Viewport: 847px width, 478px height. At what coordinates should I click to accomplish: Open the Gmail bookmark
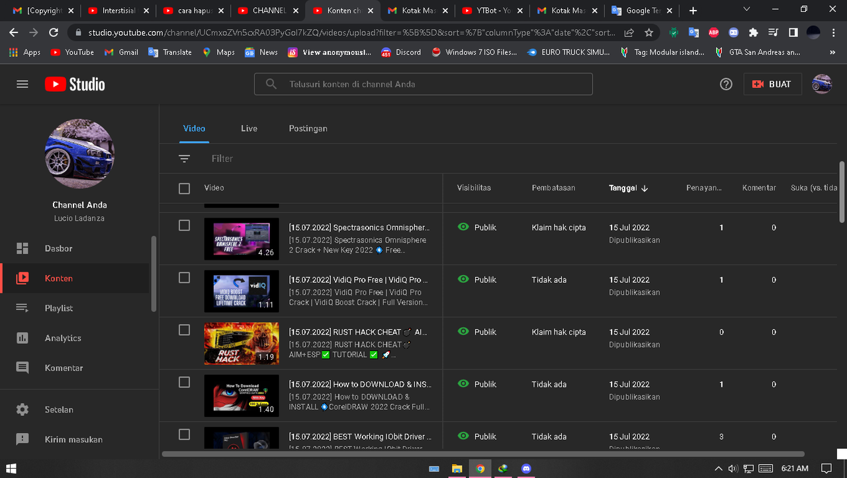(x=122, y=52)
